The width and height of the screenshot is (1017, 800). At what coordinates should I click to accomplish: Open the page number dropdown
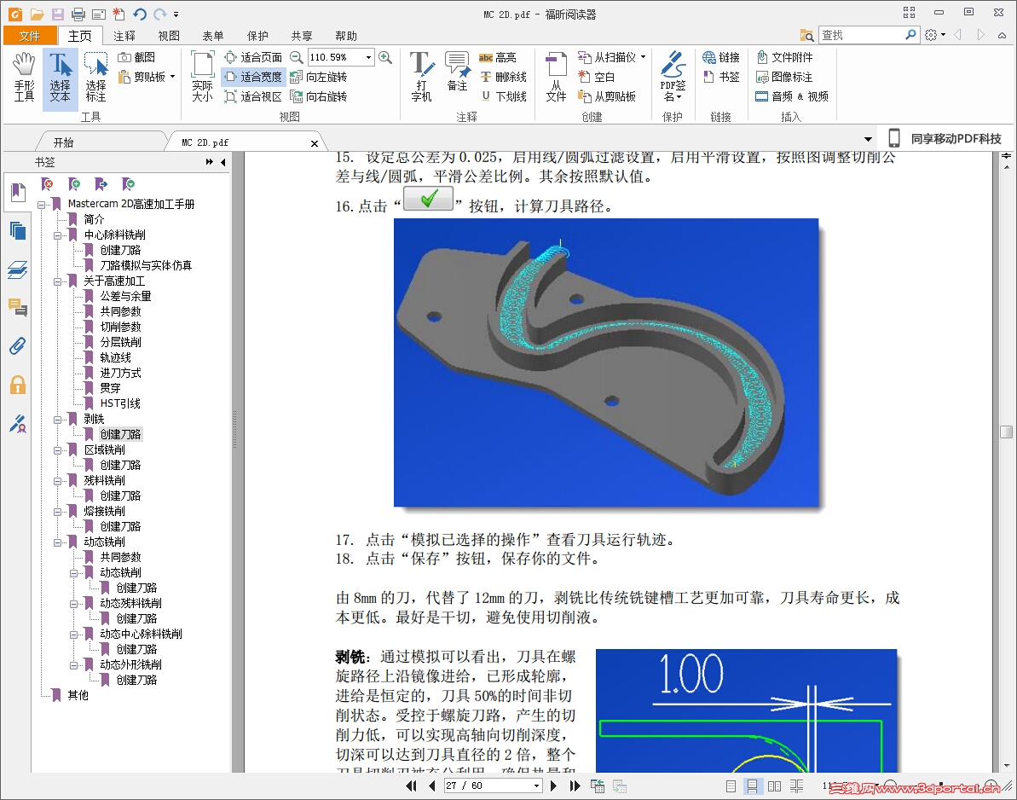coord(536,786)
